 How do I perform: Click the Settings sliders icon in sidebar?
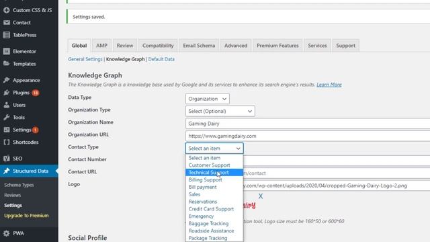7,130
